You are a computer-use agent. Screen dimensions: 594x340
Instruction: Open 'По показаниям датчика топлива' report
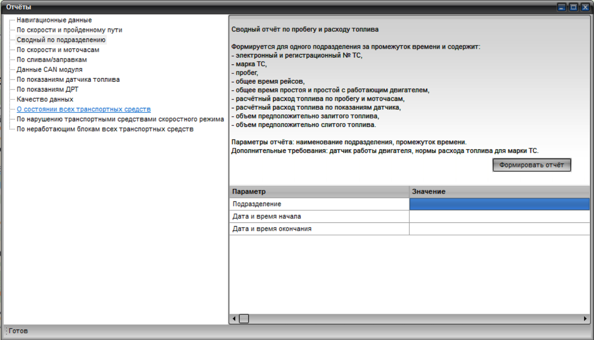point(68,80)
